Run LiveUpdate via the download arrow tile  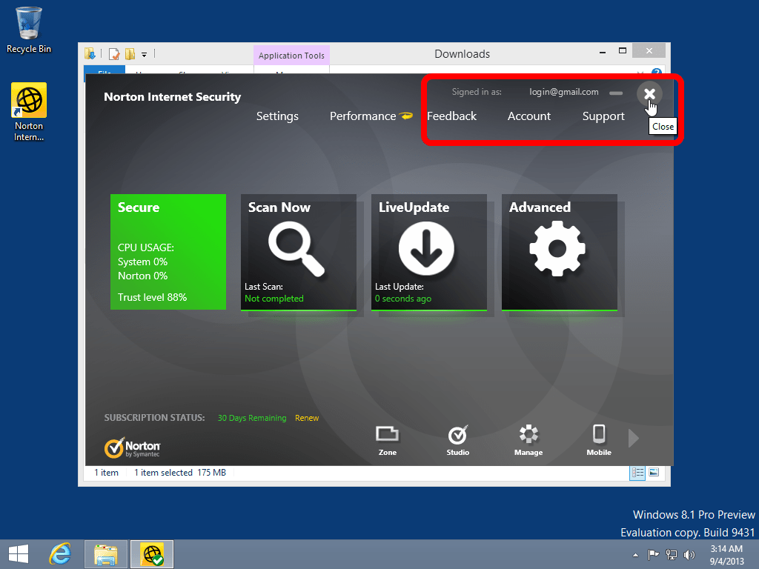click(429, 252)
